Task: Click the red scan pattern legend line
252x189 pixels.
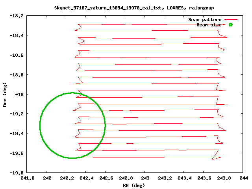Action: 231,20
